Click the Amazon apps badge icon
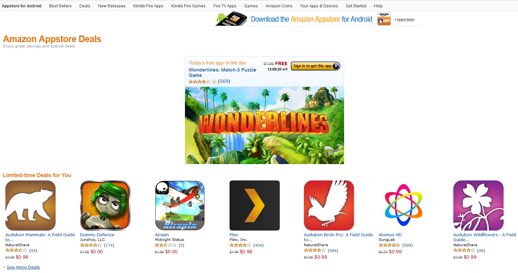The width and height of the screenshot is (518, 273). 384,19
